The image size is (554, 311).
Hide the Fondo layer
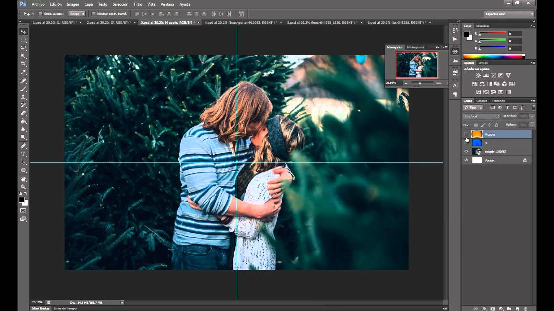click(x=466, y=160)
